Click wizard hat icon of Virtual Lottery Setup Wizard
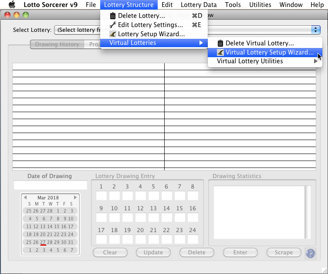This screenshot has width=328, height=274. 220,52
